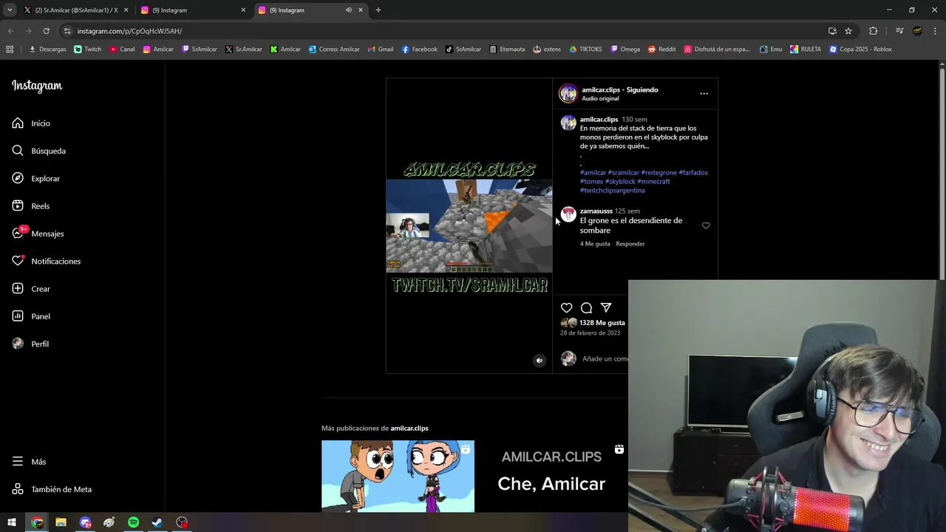Open Perfil profile page

(x=30, y=344)
